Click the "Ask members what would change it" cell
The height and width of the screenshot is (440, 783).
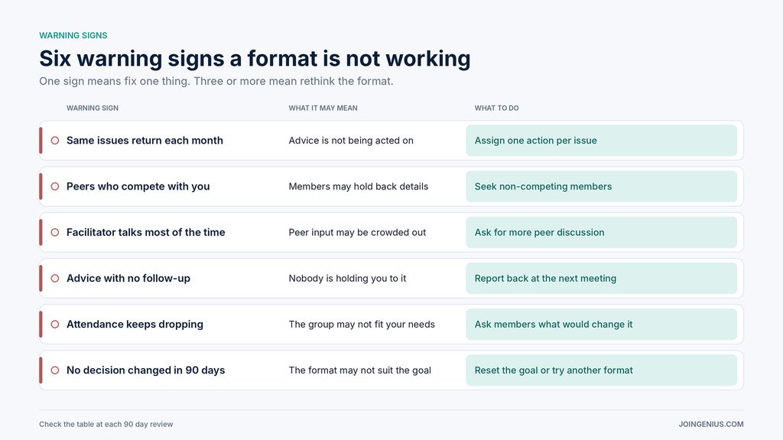pyautogui.click(x=601, y=324)
